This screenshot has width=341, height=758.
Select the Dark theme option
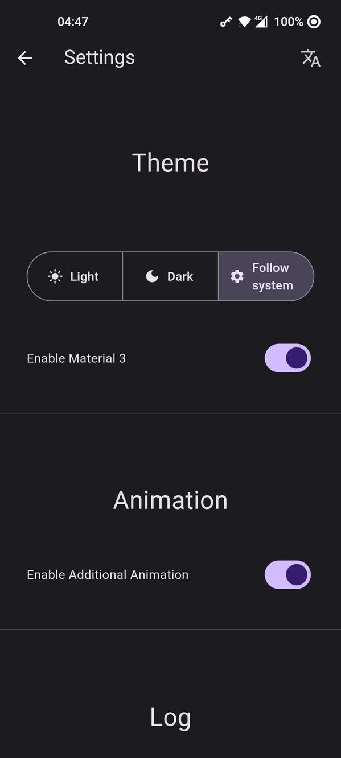coord(170,276)
